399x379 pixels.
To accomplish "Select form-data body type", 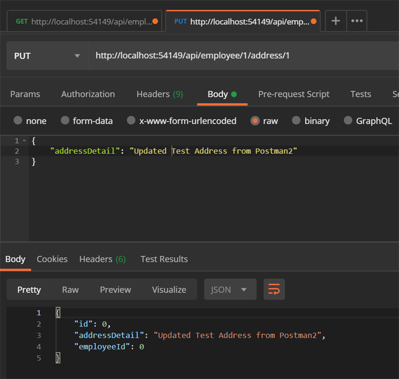I will 86,120.
